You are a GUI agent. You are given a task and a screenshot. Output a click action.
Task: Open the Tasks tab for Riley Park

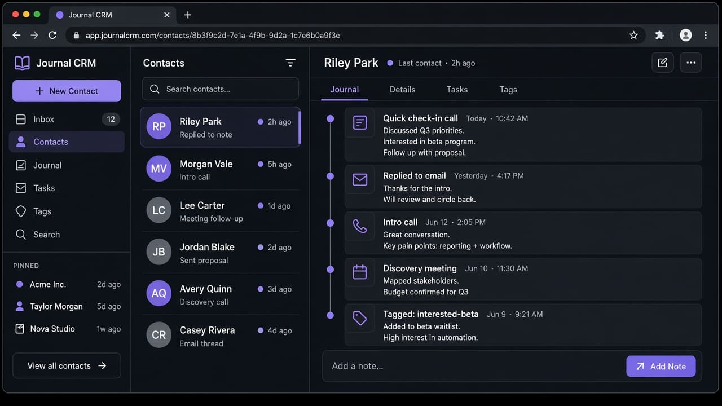457,90
